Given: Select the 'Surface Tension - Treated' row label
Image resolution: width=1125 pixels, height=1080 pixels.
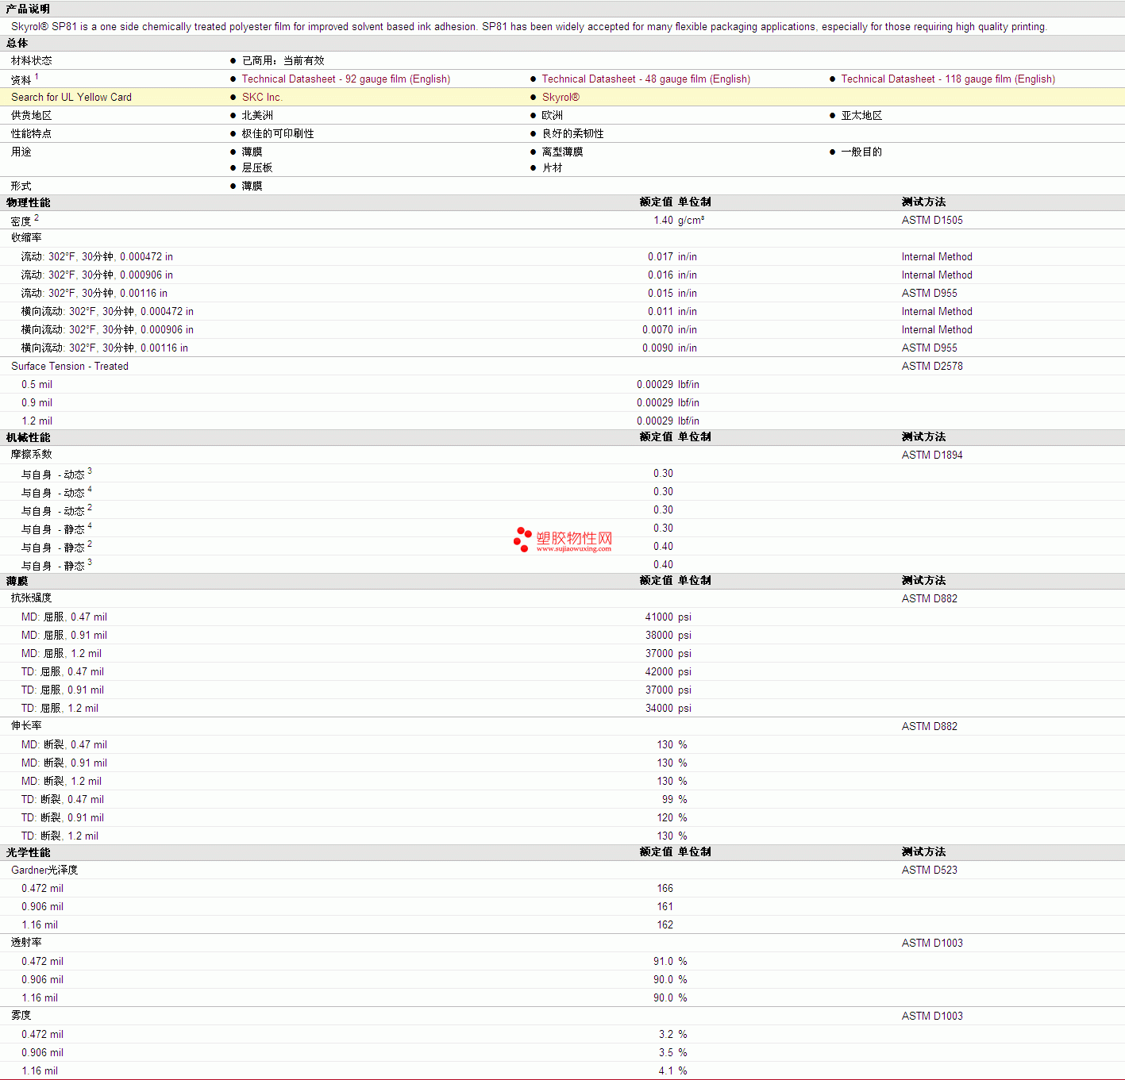Looking at the screenshot, I should [x=70, y=366].
